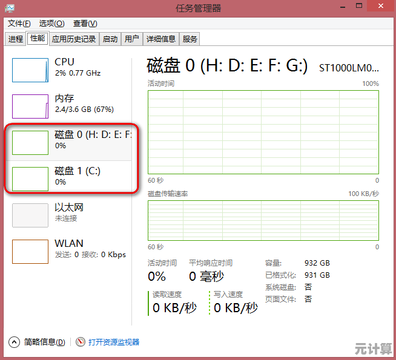Click the 内存 label in sidebar
This screenshot has height=360, width=396.
click(64, 98)
